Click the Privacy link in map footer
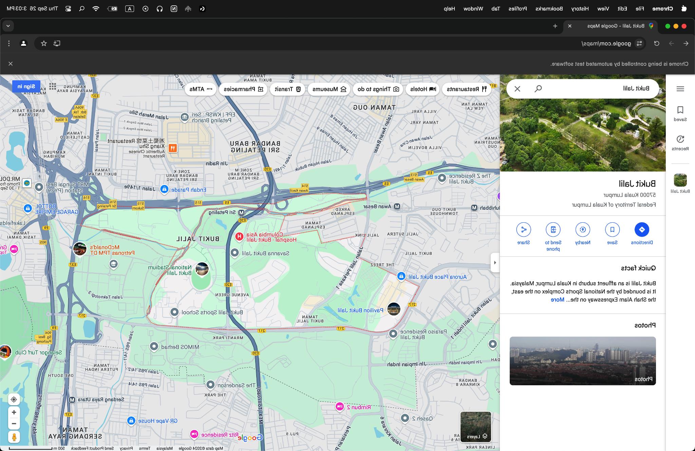Image resolution: width=695 pixels, height=451 pixels. coord(127,448)
